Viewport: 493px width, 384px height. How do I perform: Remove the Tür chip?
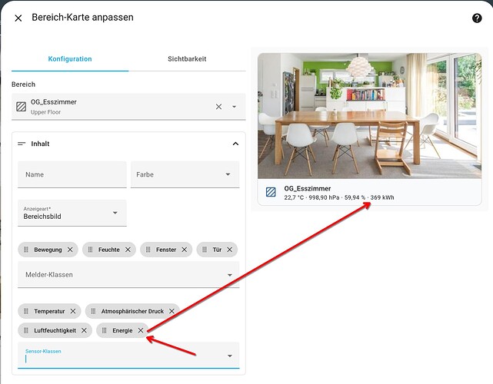(230, 250)
